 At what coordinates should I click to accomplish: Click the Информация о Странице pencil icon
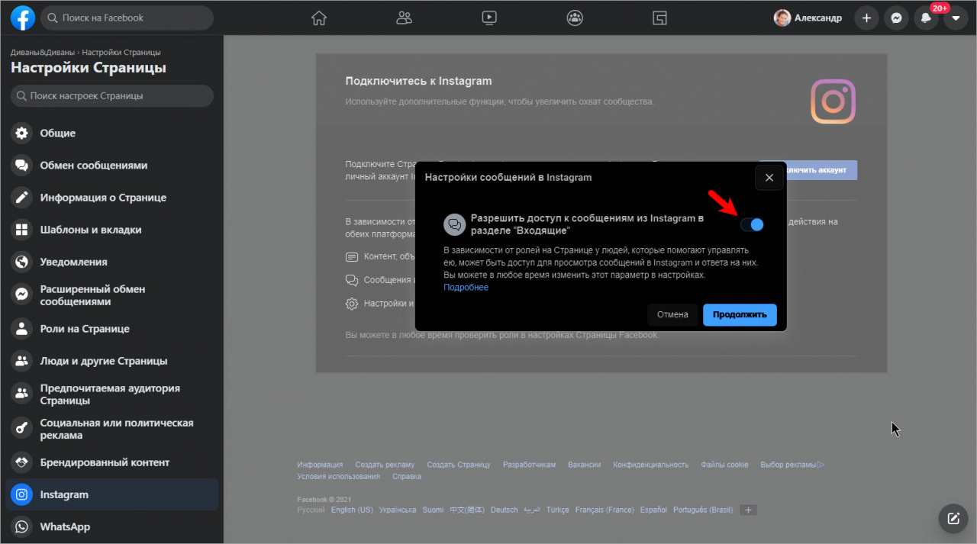[x=22, y=198]
